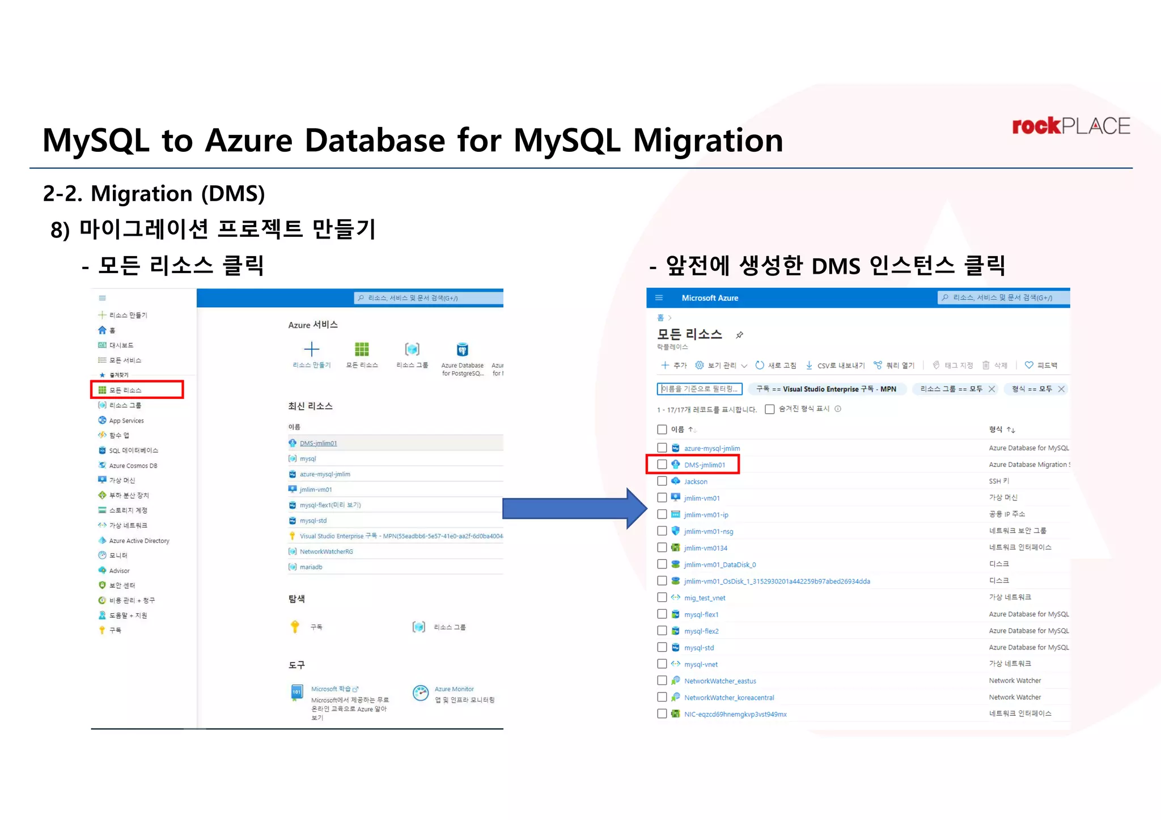Click the 부하 분산 장치 sidebar icon
Image resolution: width=1161 pixels, height=820 pixels.
click(x=102, y=495)
